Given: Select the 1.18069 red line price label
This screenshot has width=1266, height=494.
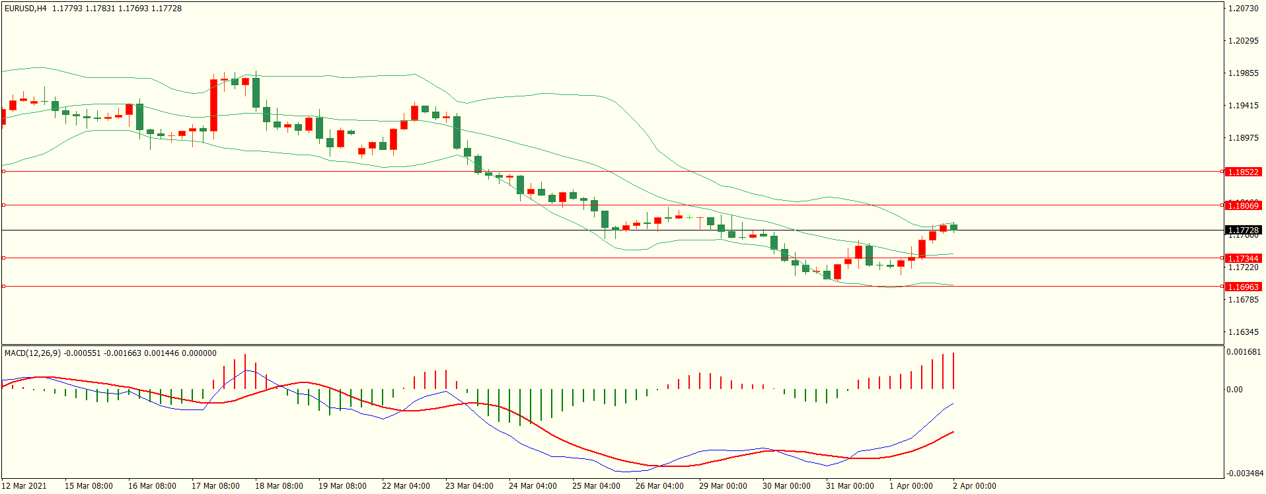Looking at the screenshot, I should pos(1243,205).
